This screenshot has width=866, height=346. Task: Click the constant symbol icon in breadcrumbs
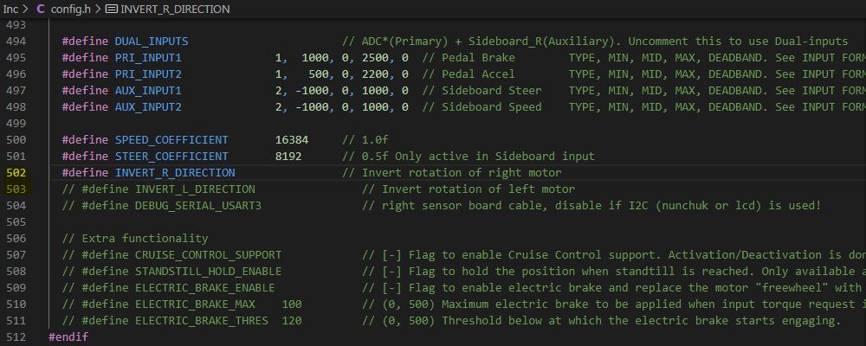tap(112, 10)
